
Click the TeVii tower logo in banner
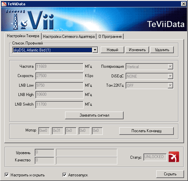pyautogui.click(x=15, y=20)
